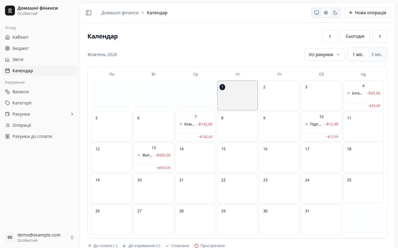The image size is (398, 248).
Task: Click the −$950,00 day total on day 13
Action: tap(163, 168)
